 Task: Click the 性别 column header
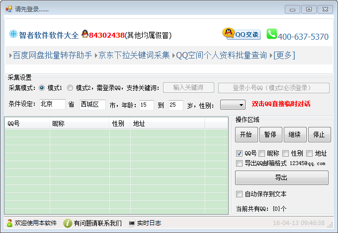[120, 123]
